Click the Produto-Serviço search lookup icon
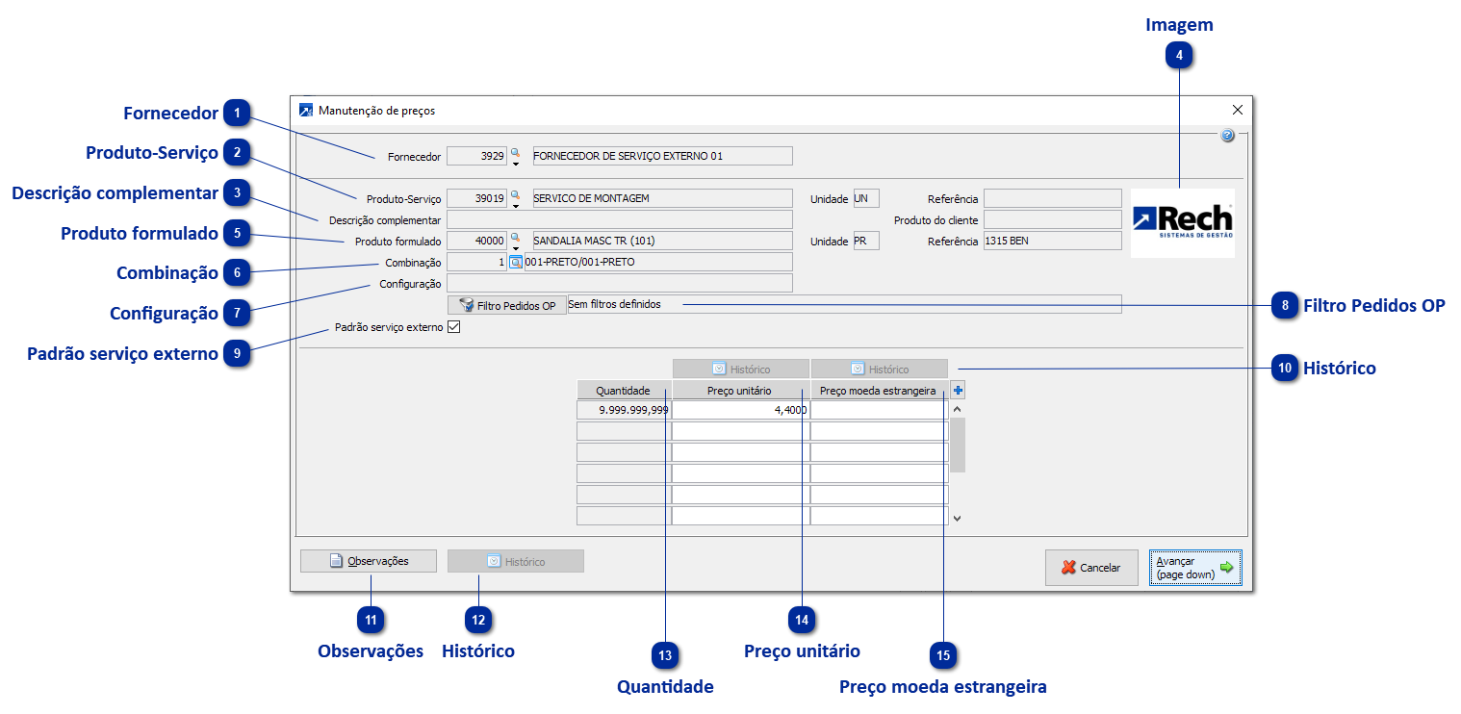Image resolution: width=1461 pixels, height=714 pixels. click(515, 194)
